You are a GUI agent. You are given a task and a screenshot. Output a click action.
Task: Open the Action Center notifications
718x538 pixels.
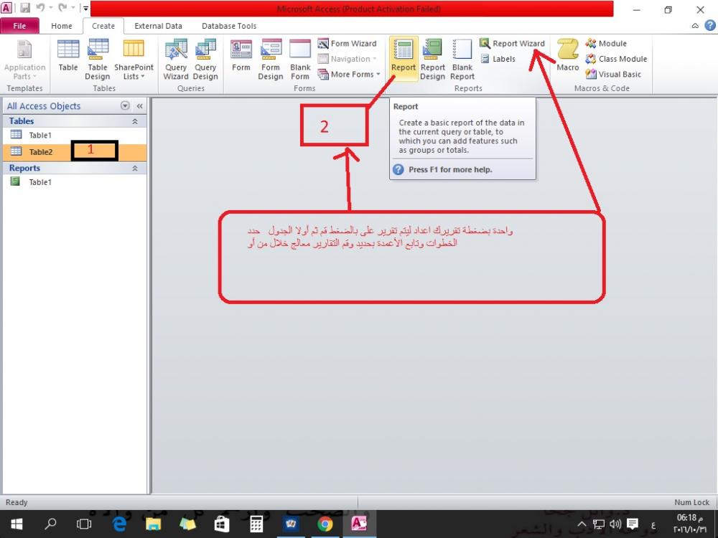[633, 524]
